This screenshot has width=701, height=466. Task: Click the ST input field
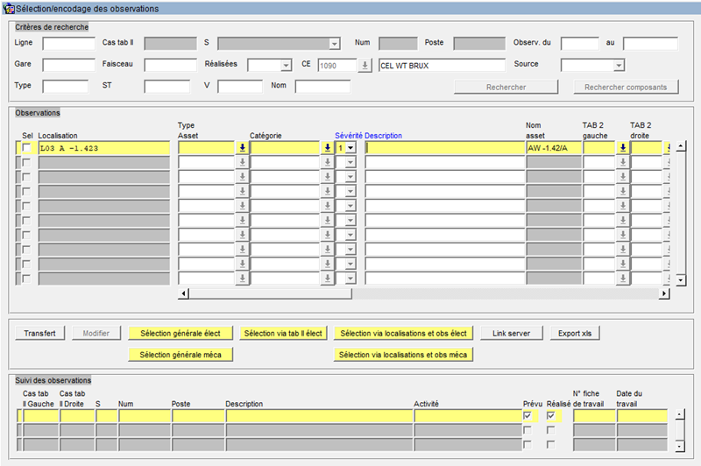click(x=166, y=87)
